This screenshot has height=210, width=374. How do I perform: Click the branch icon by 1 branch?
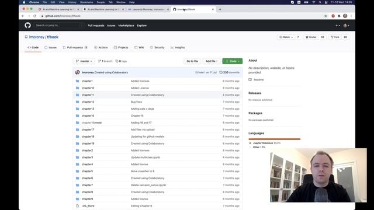point(99,61)
